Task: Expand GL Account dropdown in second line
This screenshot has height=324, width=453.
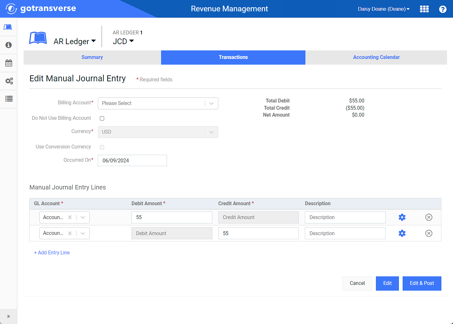Action: [x=83, y=233]
